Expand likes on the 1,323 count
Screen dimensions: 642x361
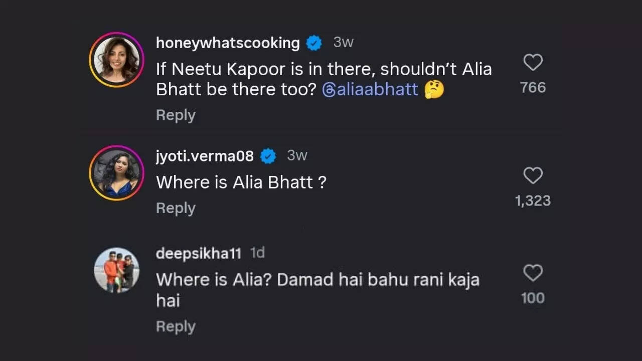533,200
